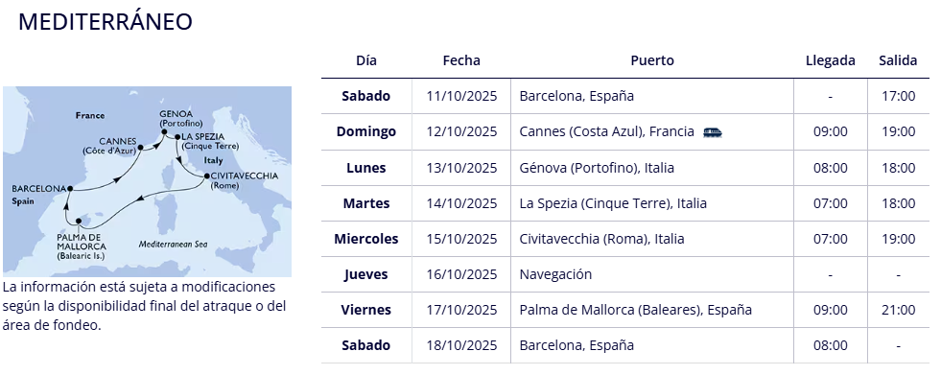Image resolution: width=941 pixels, height=375 pixels.
Task: Select the Llegada column header
Action: point(831,60)
